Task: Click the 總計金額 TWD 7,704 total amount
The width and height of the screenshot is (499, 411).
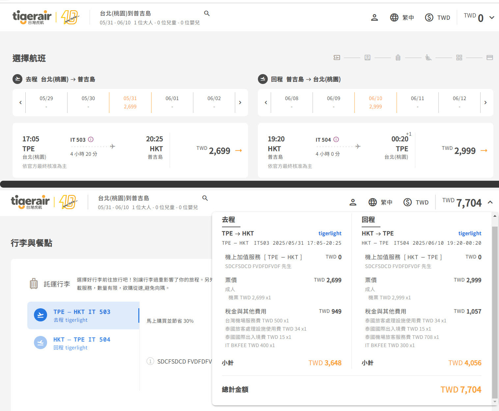Action: coord(461,390)
